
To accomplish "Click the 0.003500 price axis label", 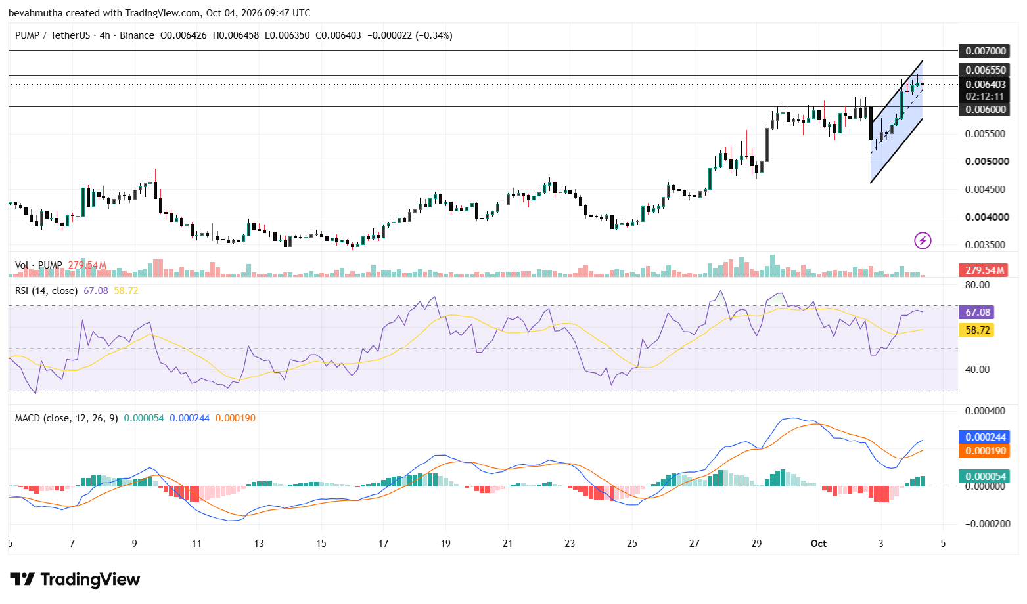I will tap(986, 245).
